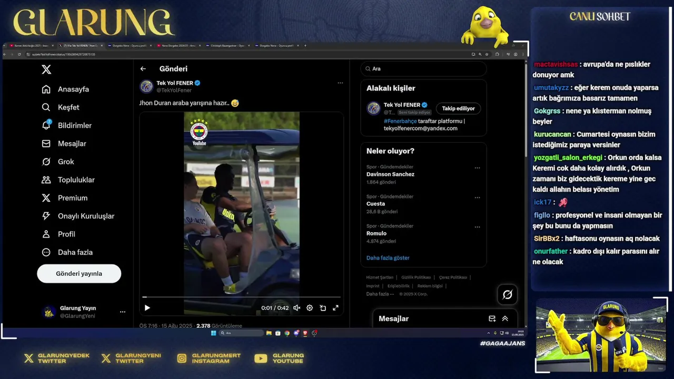Open Gizlilik Politikası footer link
This screenshot has width=674, height=379.
(416, 277)
